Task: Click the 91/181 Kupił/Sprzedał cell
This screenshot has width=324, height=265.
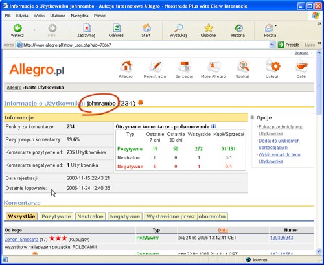Action: (x=228, y=149)
